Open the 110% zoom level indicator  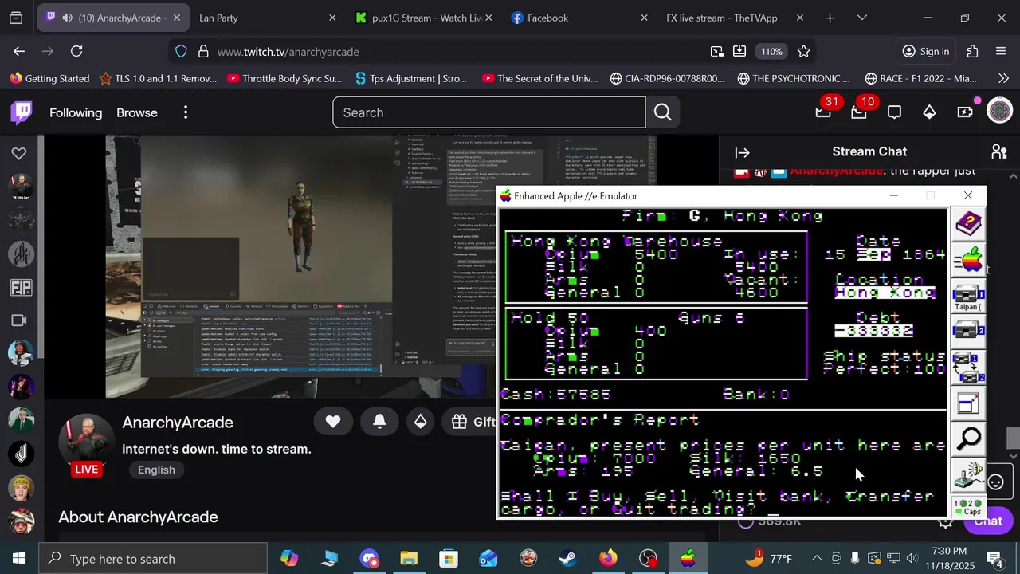[771, 51]
